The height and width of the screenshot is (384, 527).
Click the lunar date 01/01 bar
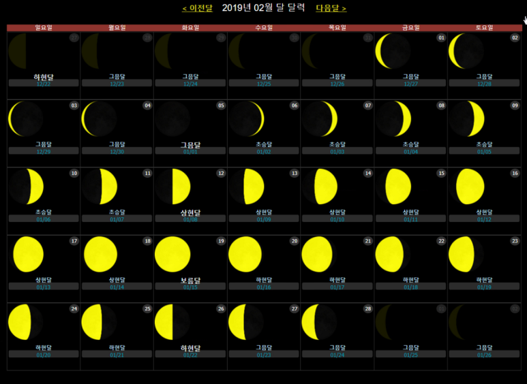coord(190,151)
